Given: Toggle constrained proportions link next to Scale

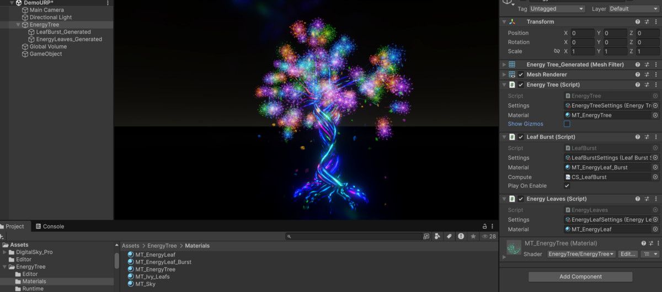Looking at the screenshot, I should pyautogui.click(x=557, y=51).
